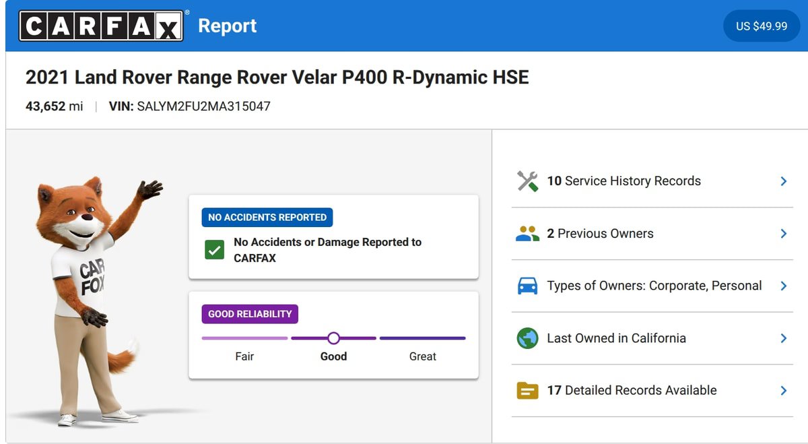This screenshot has height=444, width=808.
Task: Expand Types of Owners chevron arrow
Action: click(x=784, y=286)
